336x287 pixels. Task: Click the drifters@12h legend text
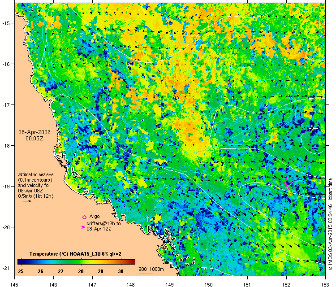pos(104,223)
